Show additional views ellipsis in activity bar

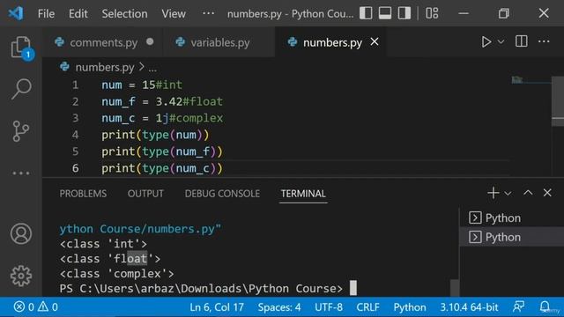21,173
